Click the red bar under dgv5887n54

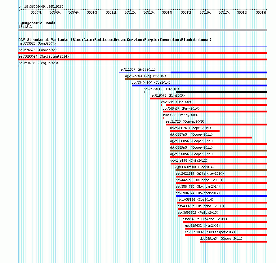(211, 138)
